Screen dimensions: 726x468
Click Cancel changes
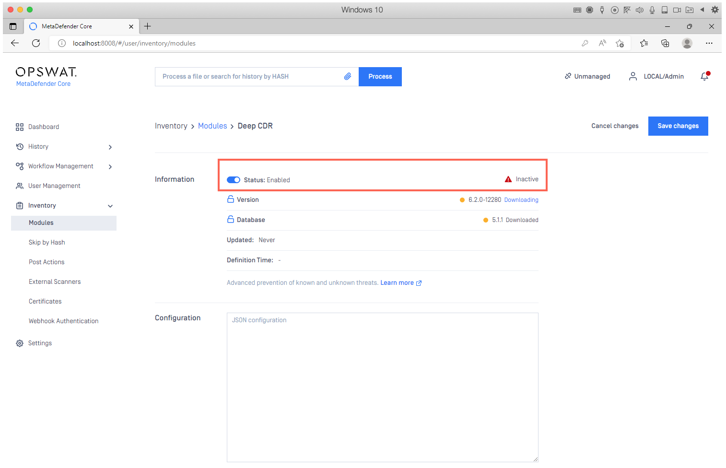pos(615,126)
